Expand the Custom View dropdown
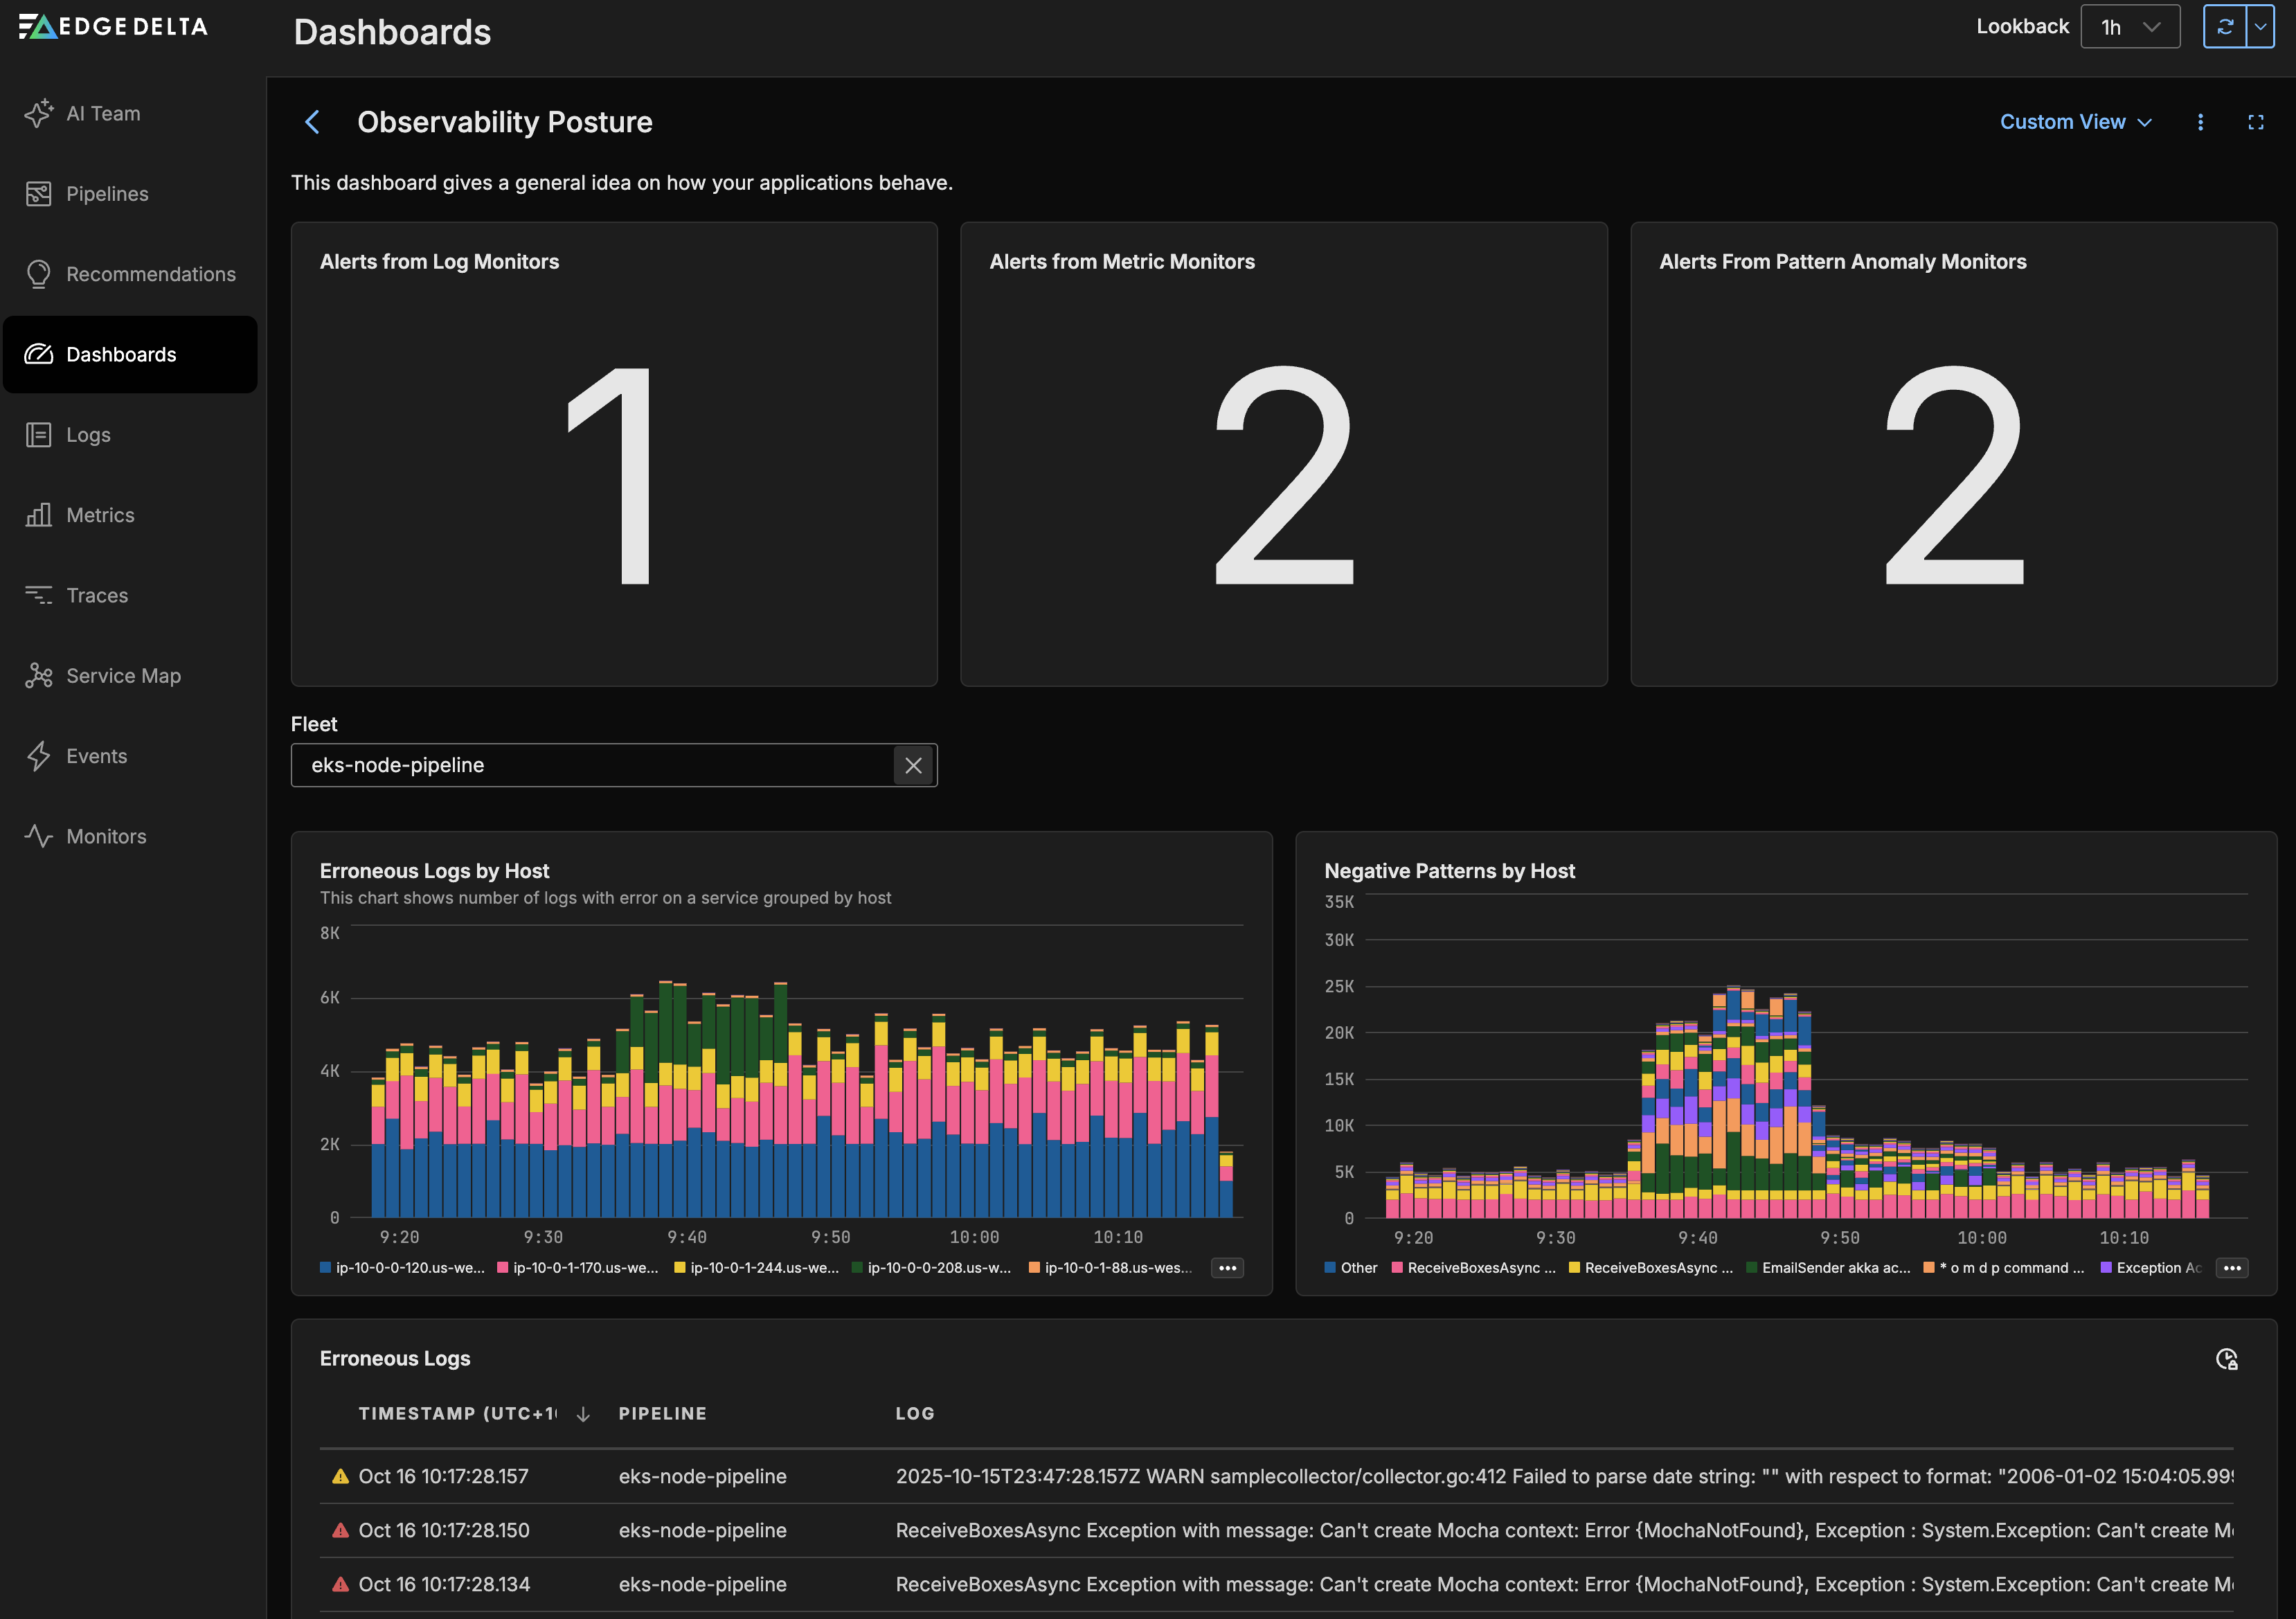 pos(2075,122)
